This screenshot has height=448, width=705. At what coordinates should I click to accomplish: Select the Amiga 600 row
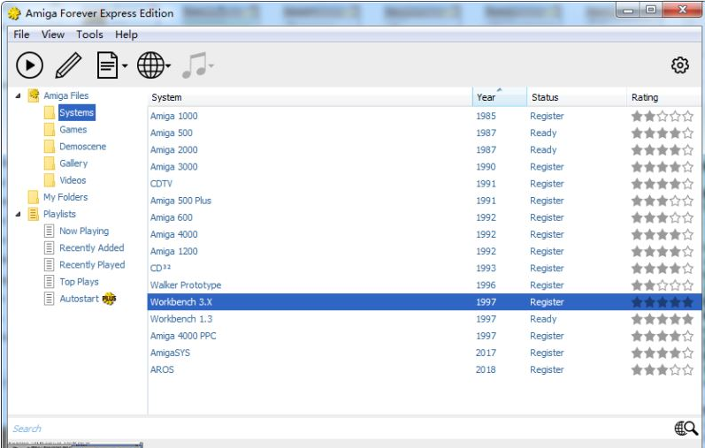click(x=425, y=217)
